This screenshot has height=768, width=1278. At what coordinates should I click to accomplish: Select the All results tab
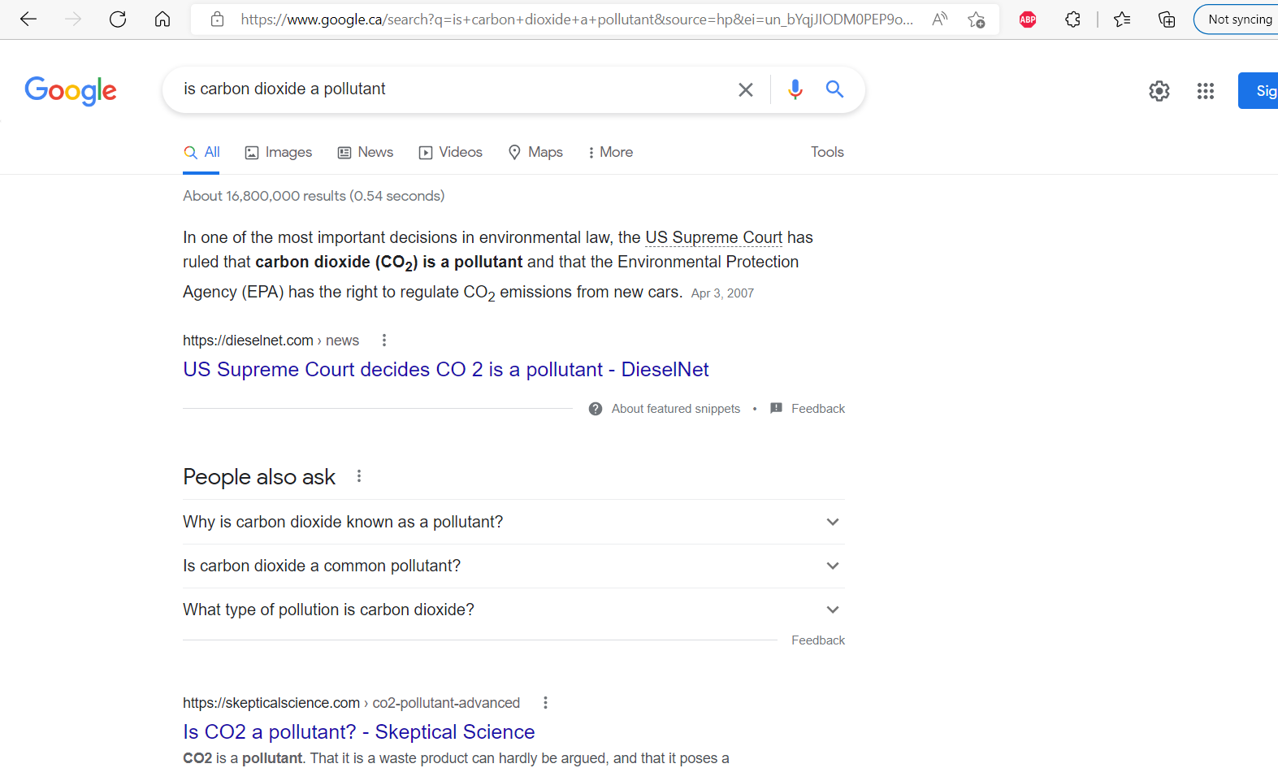pyautogui.click(x=201, y=152)
